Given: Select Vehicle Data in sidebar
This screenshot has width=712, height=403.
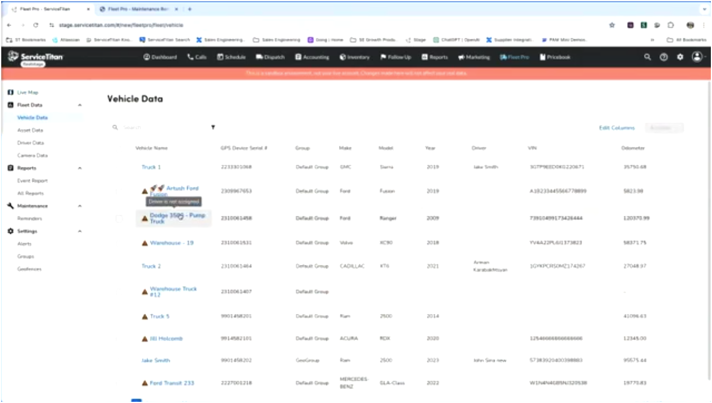Looking at the screenshot, I should point(33,118).
